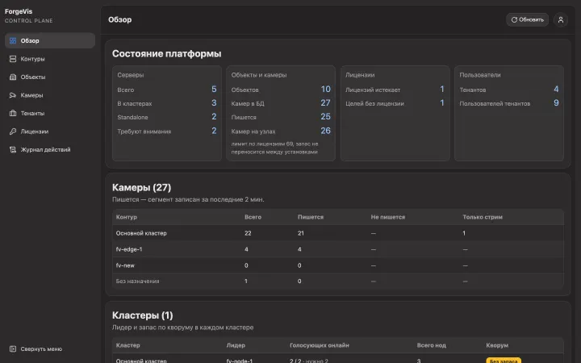Click the Контур column header in cameras table

(127, 217)
